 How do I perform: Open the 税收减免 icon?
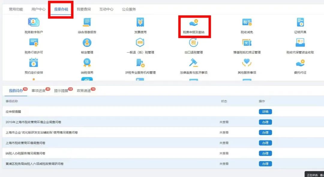tap(247, 23)
